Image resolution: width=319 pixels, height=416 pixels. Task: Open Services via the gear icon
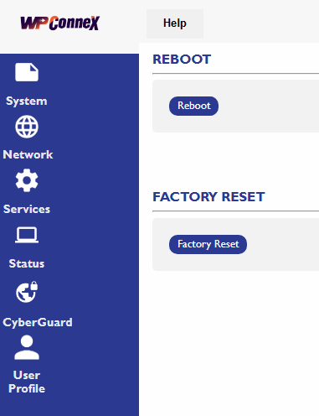coord(27,180)
